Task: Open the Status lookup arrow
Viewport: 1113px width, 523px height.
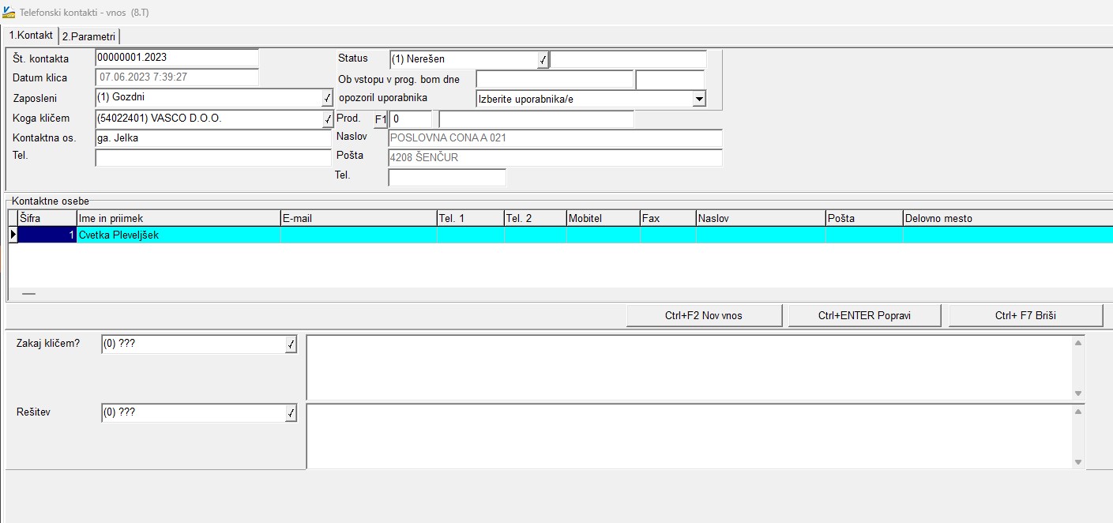Action: coord(543,59)
